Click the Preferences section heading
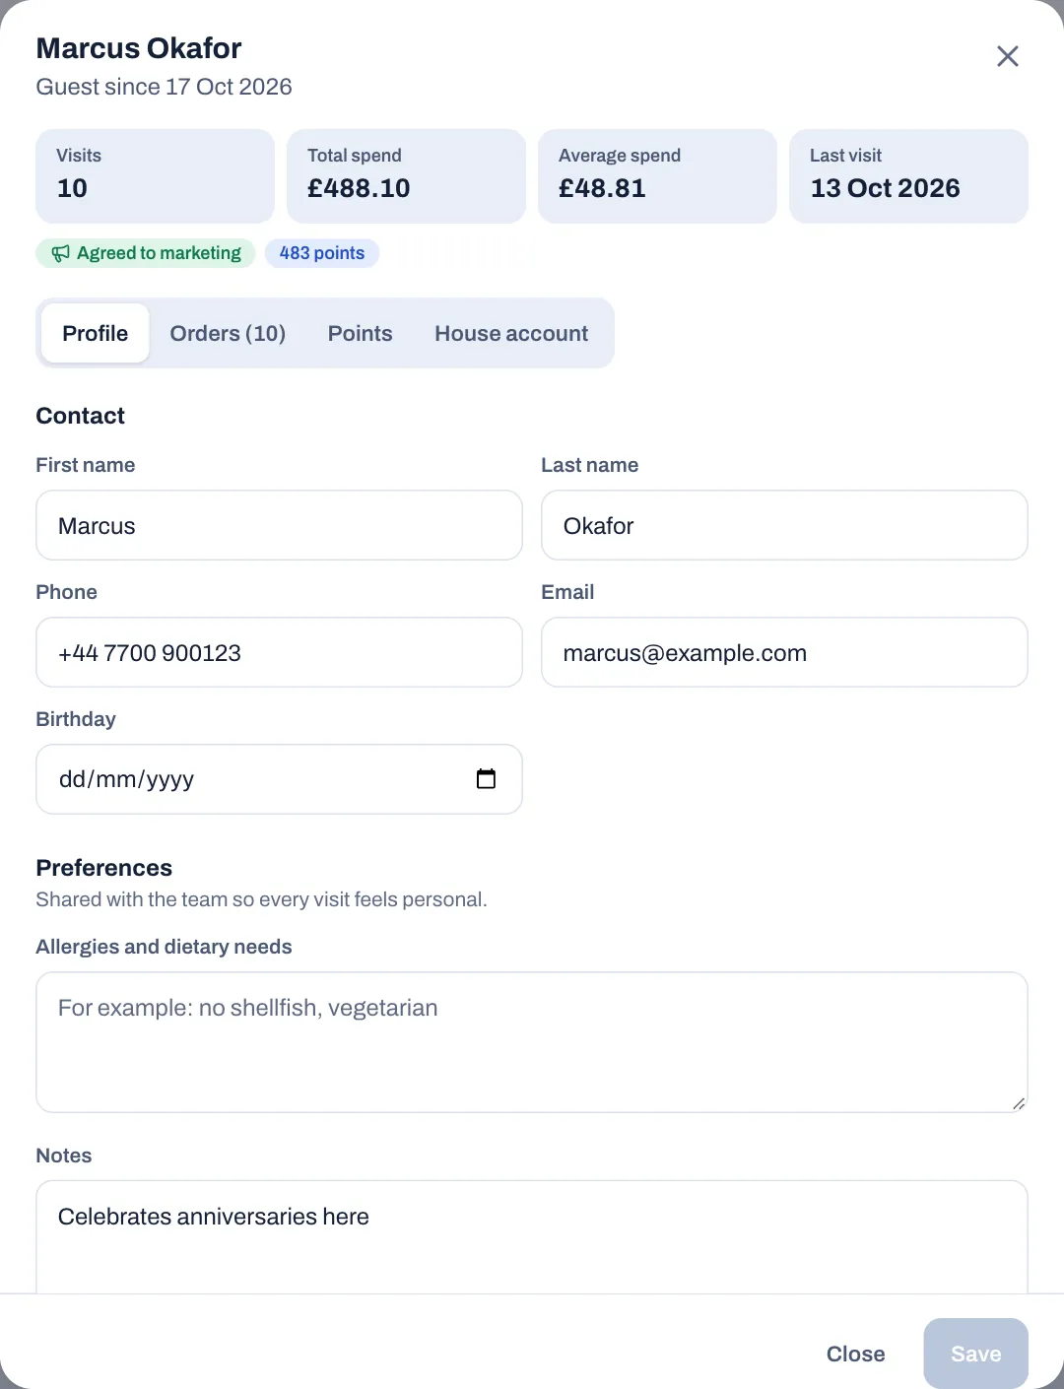This screenshot has width=1064, height=1389. click(x=104, y=868)
